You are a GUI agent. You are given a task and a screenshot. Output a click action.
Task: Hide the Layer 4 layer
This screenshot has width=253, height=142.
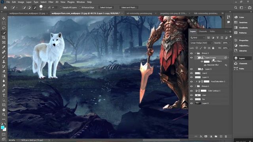191,77
